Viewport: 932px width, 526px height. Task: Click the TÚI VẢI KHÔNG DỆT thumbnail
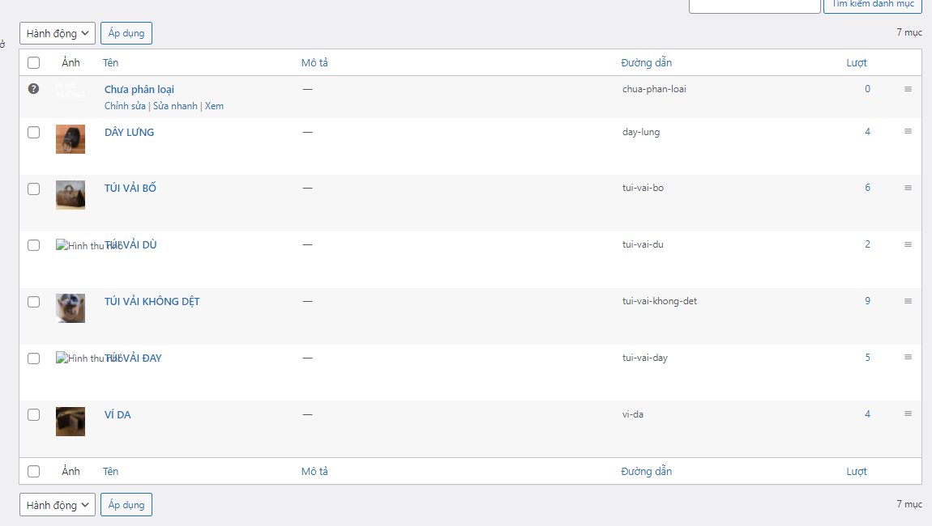pyautogui.click(x=71, y=308)
